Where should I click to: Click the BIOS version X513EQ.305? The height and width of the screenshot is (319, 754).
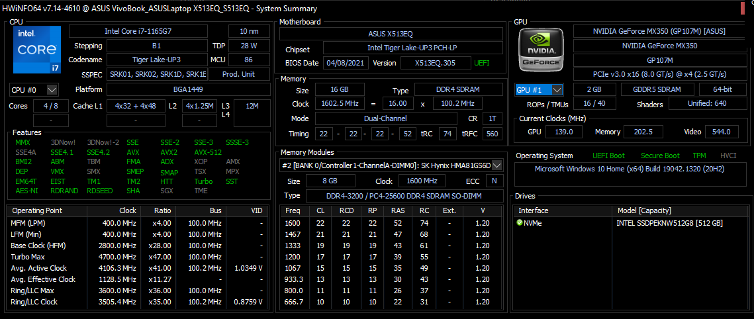point(436,63)
